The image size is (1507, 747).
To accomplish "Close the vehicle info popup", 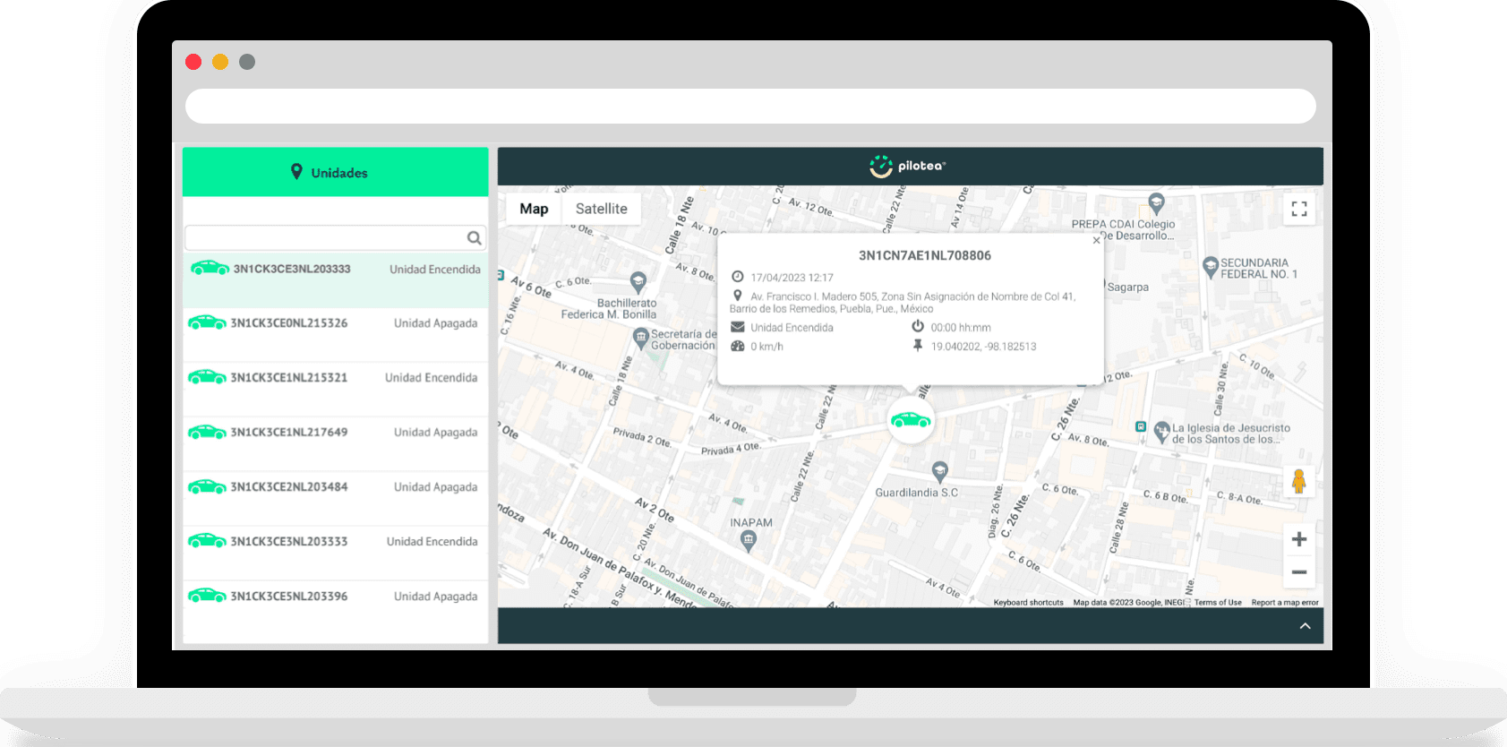I will coord(1096,241).
